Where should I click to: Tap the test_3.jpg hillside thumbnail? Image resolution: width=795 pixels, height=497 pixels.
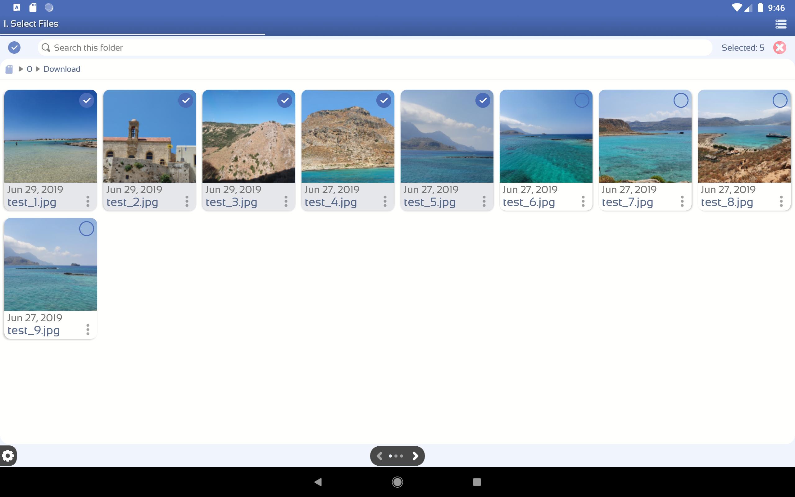(249, 136)
